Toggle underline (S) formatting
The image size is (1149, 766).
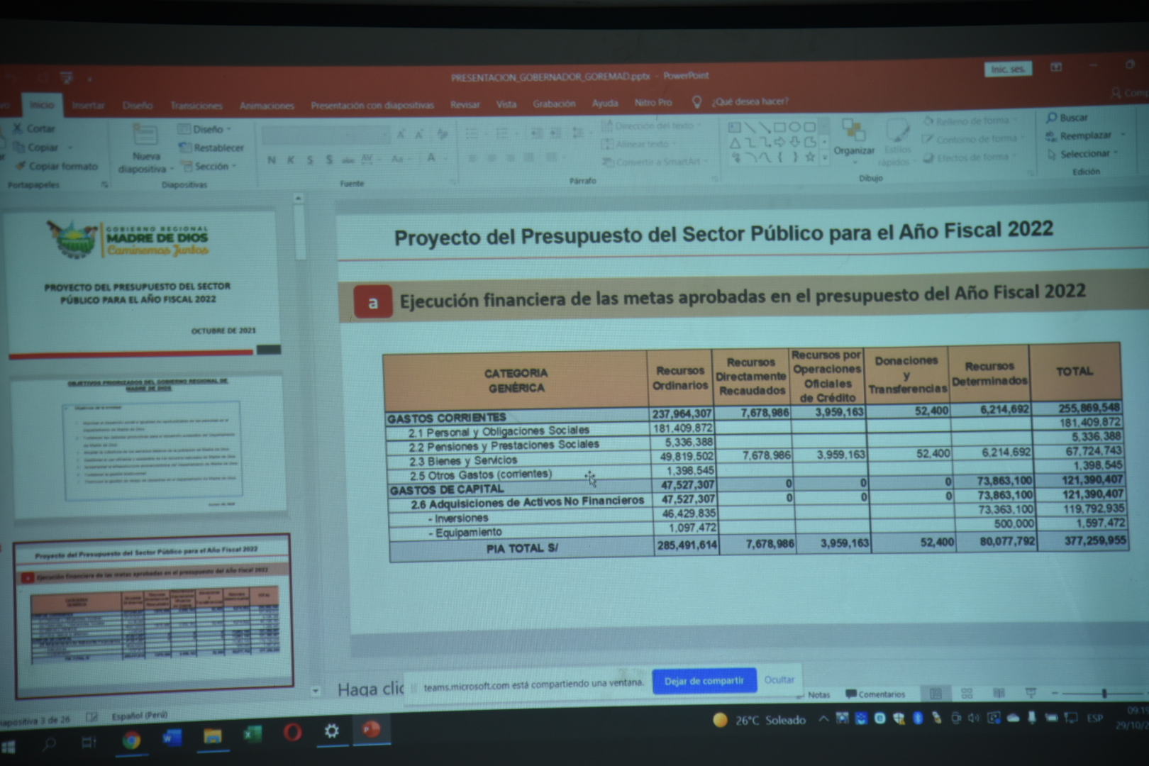tap(310, 160)
